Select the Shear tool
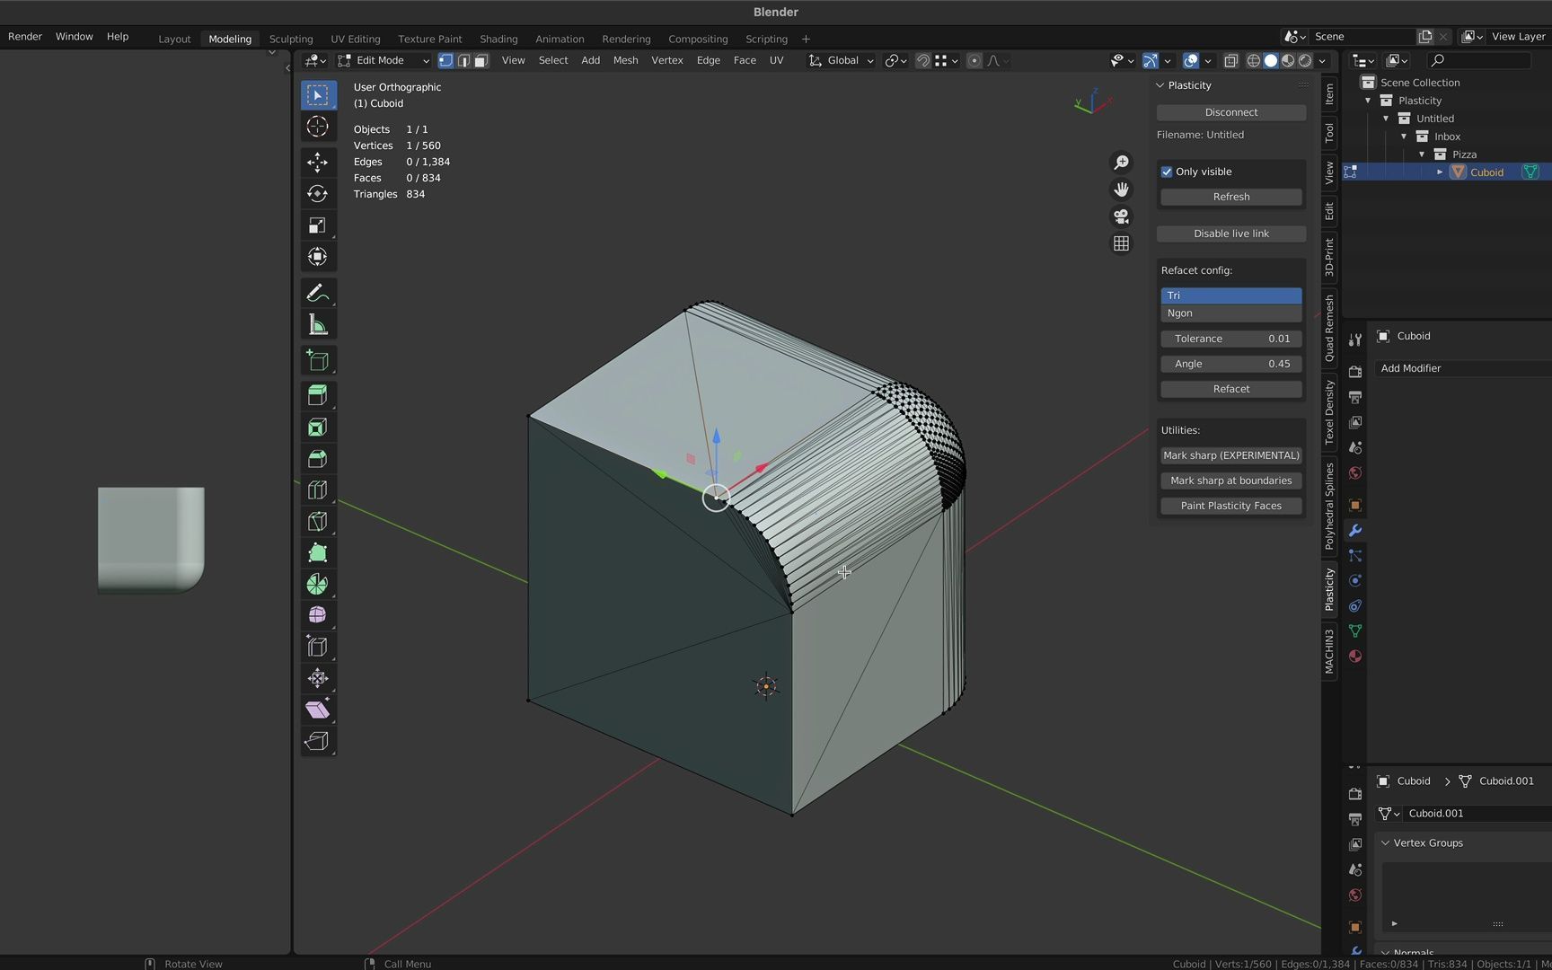Viewport: 1552px width, 970px height. (x=317, y=710)
